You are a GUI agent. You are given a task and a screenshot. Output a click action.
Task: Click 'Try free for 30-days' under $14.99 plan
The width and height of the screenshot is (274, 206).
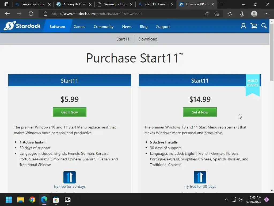(x=200, y=186)
